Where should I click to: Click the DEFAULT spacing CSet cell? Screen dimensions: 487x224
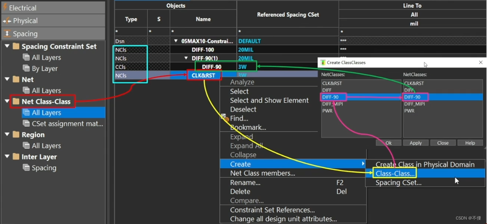[x=288, y=41]
